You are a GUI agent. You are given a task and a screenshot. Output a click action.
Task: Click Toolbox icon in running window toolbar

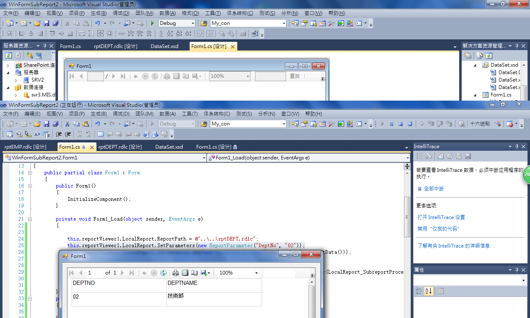point(331,124)
